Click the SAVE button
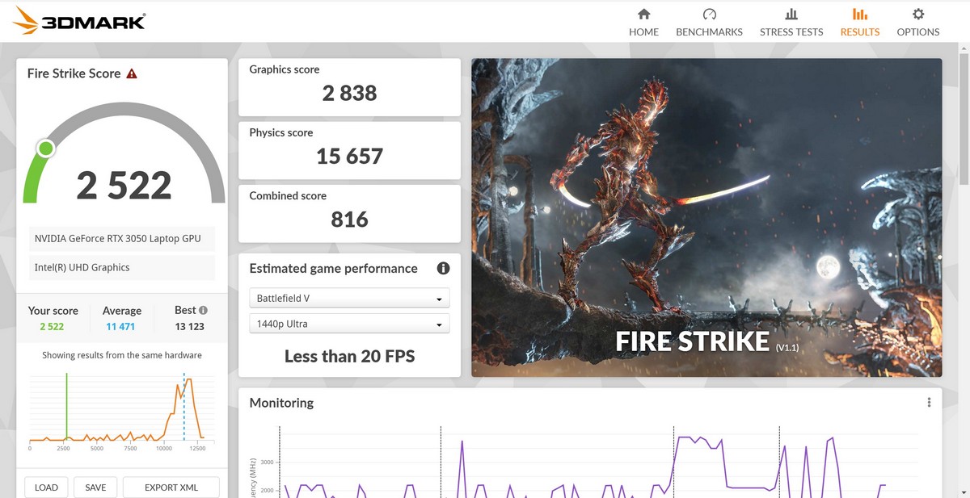The image size is (970, 498). (95, 488)
